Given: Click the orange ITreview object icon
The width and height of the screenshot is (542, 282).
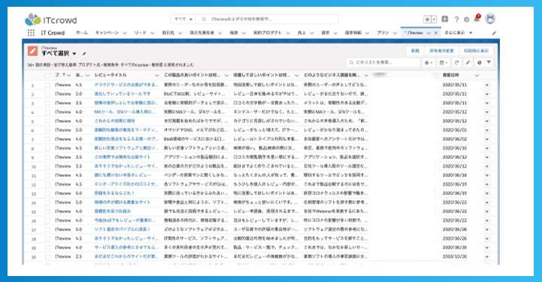Looking at the screenshot, I should [x=32, y=51].
